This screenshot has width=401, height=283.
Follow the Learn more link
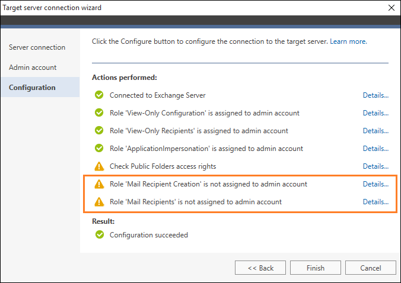[348, 41]
